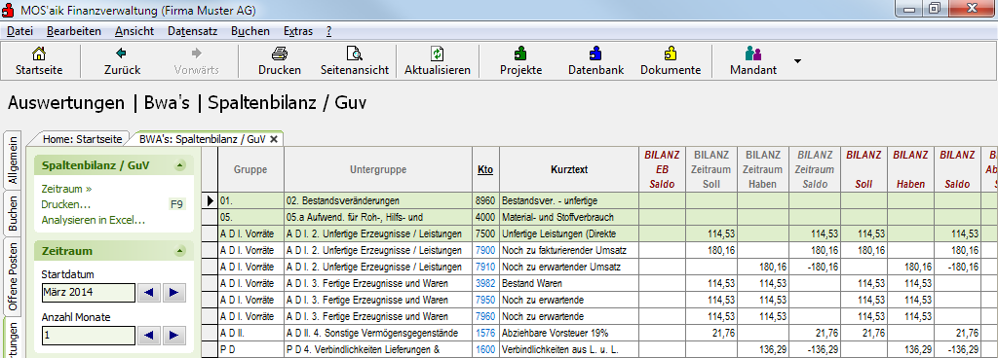The width and height of the screenshot is (998, 358).
Task: Click the BILANZ EB Saldo column header
Action: click(662, 169)
